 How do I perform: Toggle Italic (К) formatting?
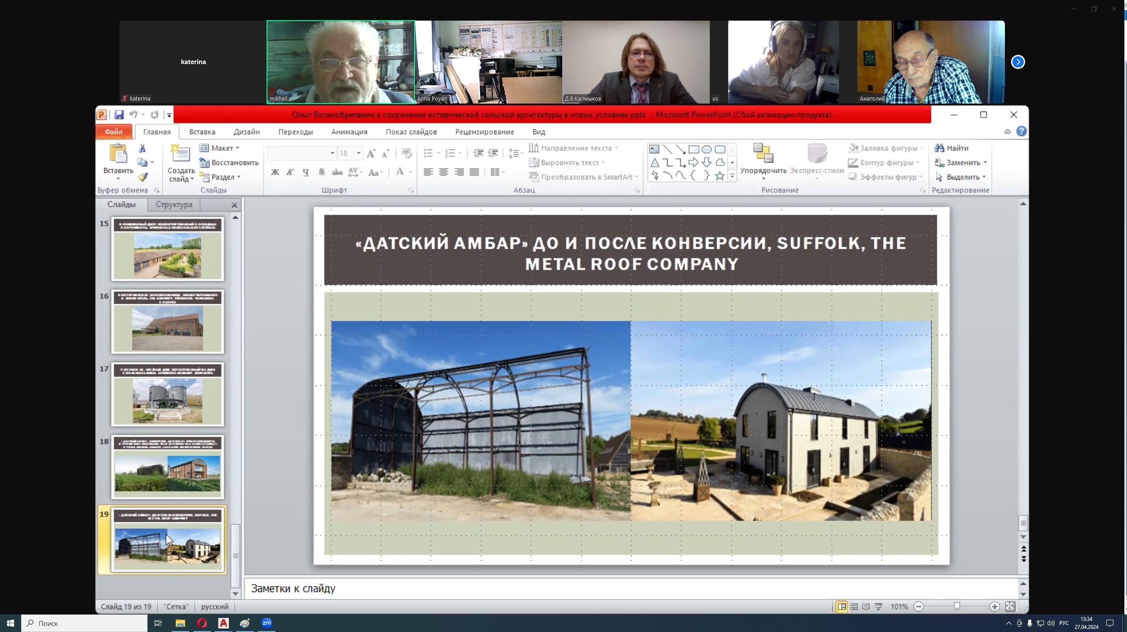tap(290, 172)
